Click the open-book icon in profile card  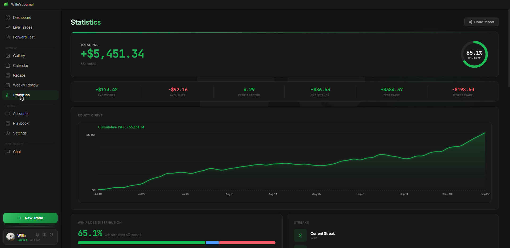44,235
